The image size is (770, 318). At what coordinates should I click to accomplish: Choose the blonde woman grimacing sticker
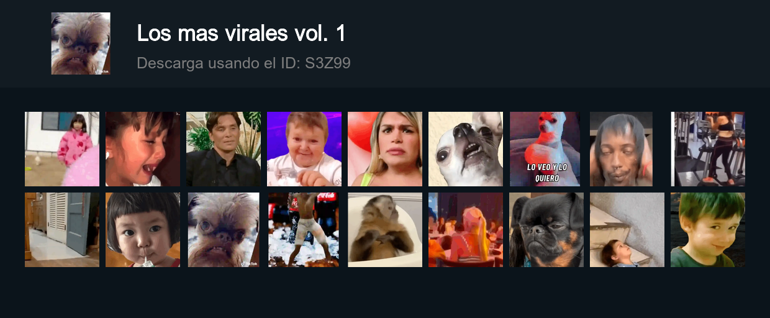[x=385, y=149]
